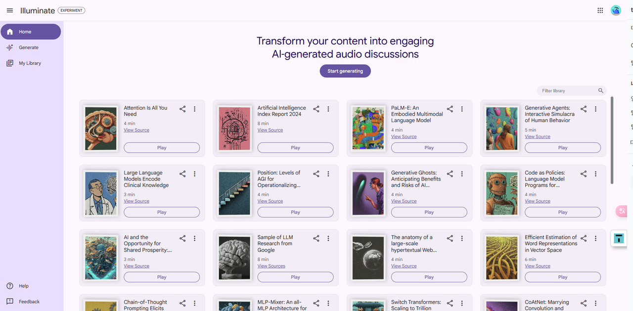Open Generate in the sidebar
Screen dimensions: 633x311
pyautogui.click(x=31, y=47)
